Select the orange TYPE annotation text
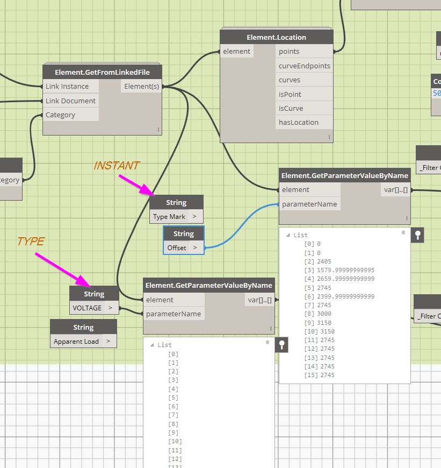Image resolution: width=441 pixels, height=468 pixels. 31,241
